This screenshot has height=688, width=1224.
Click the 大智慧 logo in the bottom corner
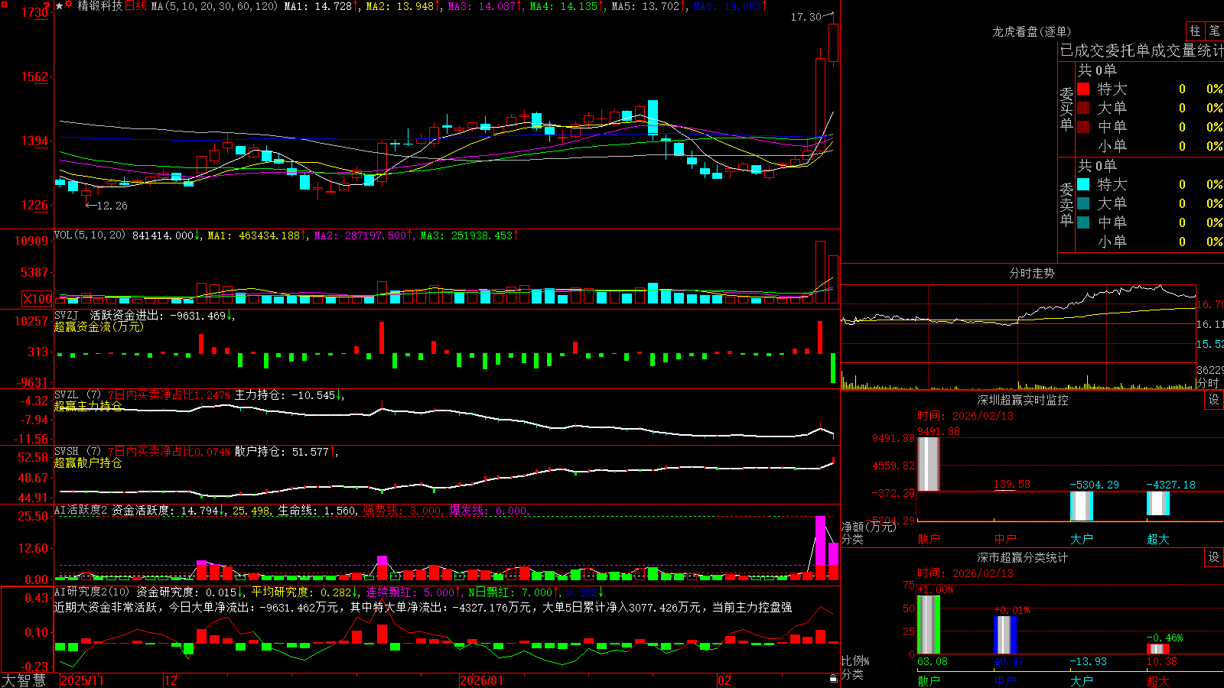[24, 680]
